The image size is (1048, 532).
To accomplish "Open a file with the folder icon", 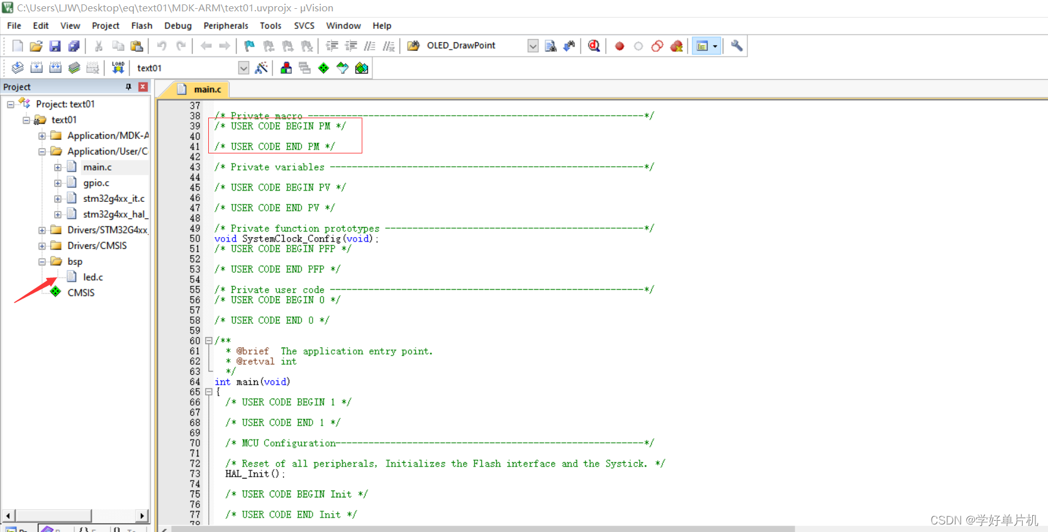I will click(x=36, y=46).
